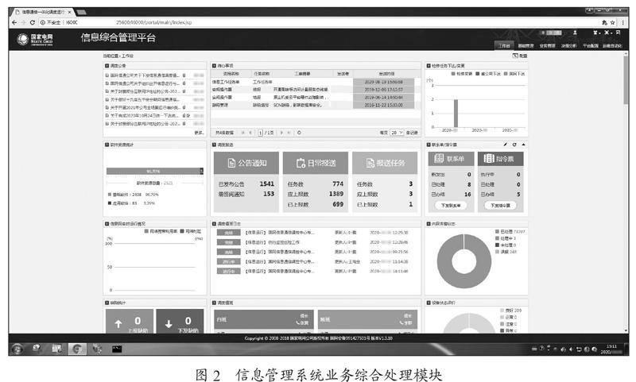This screenshot has height=382, width=636.
Task: Click the 发送时间 column header
Action: 386,74
